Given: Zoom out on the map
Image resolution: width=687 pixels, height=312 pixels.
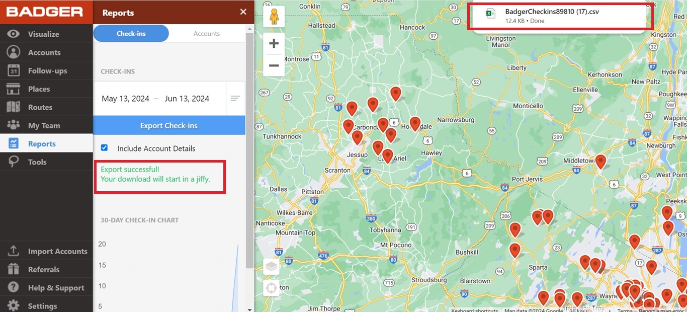Looking at the screenshot, I should [x=274, y=65].
